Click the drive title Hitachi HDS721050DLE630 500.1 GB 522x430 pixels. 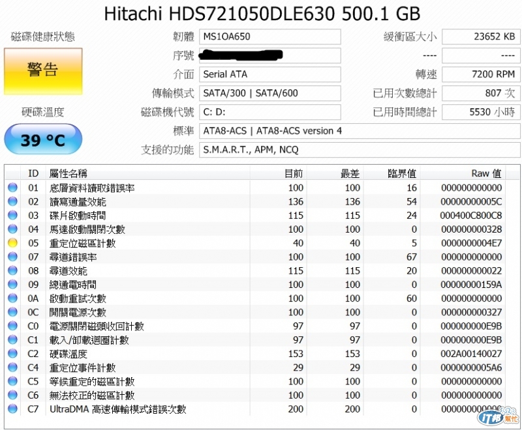262,14
